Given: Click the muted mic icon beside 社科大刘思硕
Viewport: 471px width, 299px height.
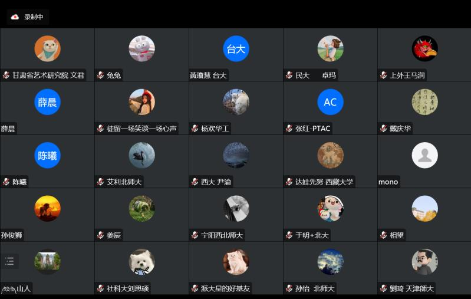Looking at the screenshot, I should coord(101,288).
